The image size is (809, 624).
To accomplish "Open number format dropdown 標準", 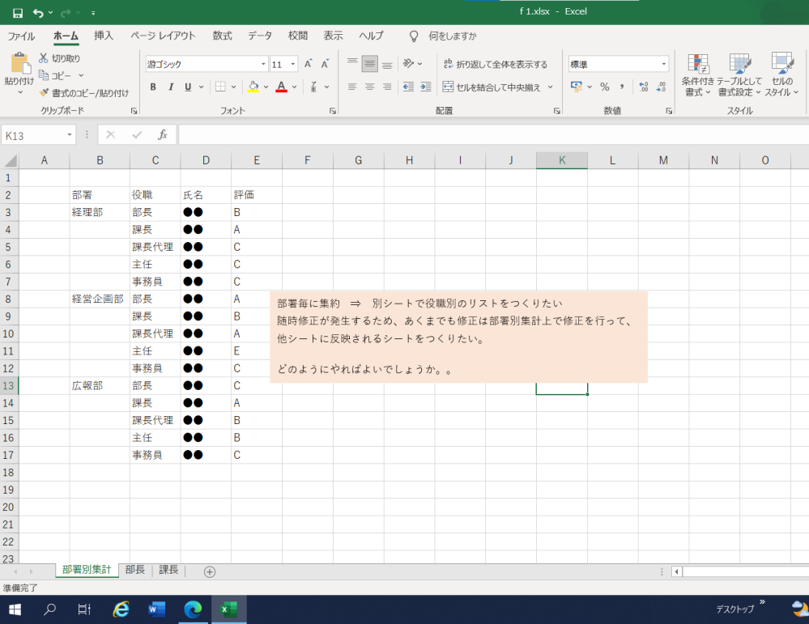I will (x=663, y=64).
